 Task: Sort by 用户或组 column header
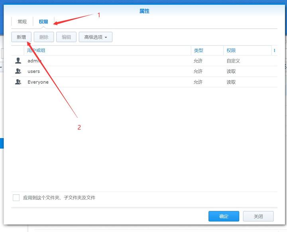click(108, 51)
